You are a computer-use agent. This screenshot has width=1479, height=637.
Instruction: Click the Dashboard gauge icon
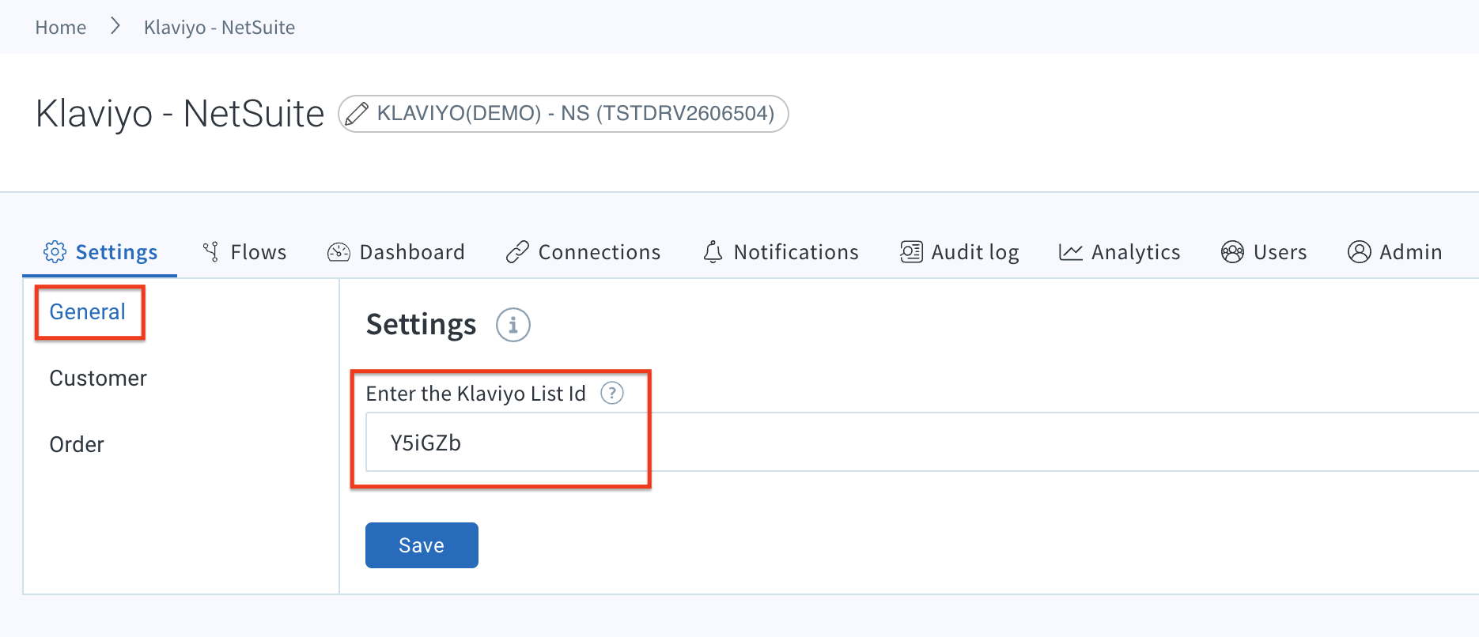(339, 252)
